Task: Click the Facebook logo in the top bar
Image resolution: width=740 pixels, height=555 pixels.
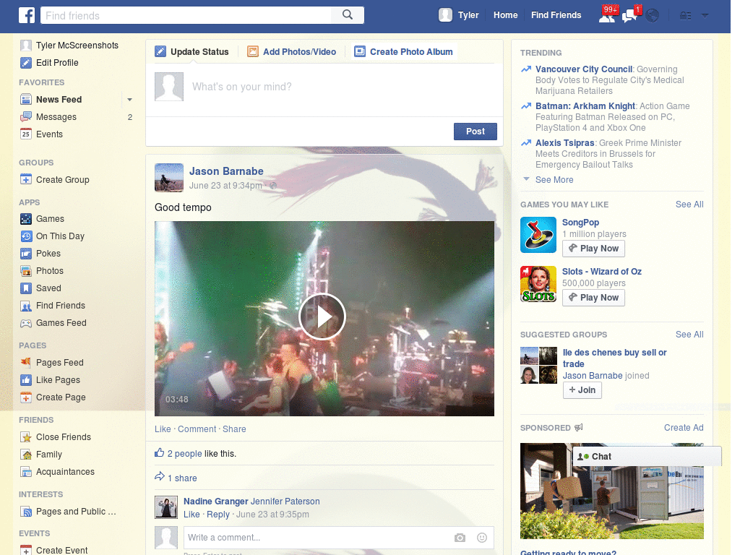Action: [27, 14]
